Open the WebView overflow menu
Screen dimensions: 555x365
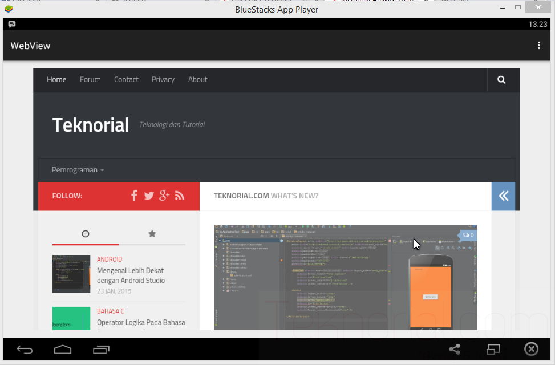(538, 45)
